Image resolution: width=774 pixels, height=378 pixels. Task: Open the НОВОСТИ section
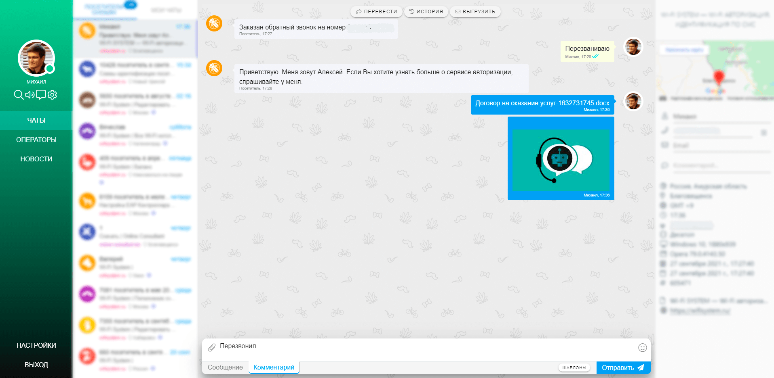[36, 159]
